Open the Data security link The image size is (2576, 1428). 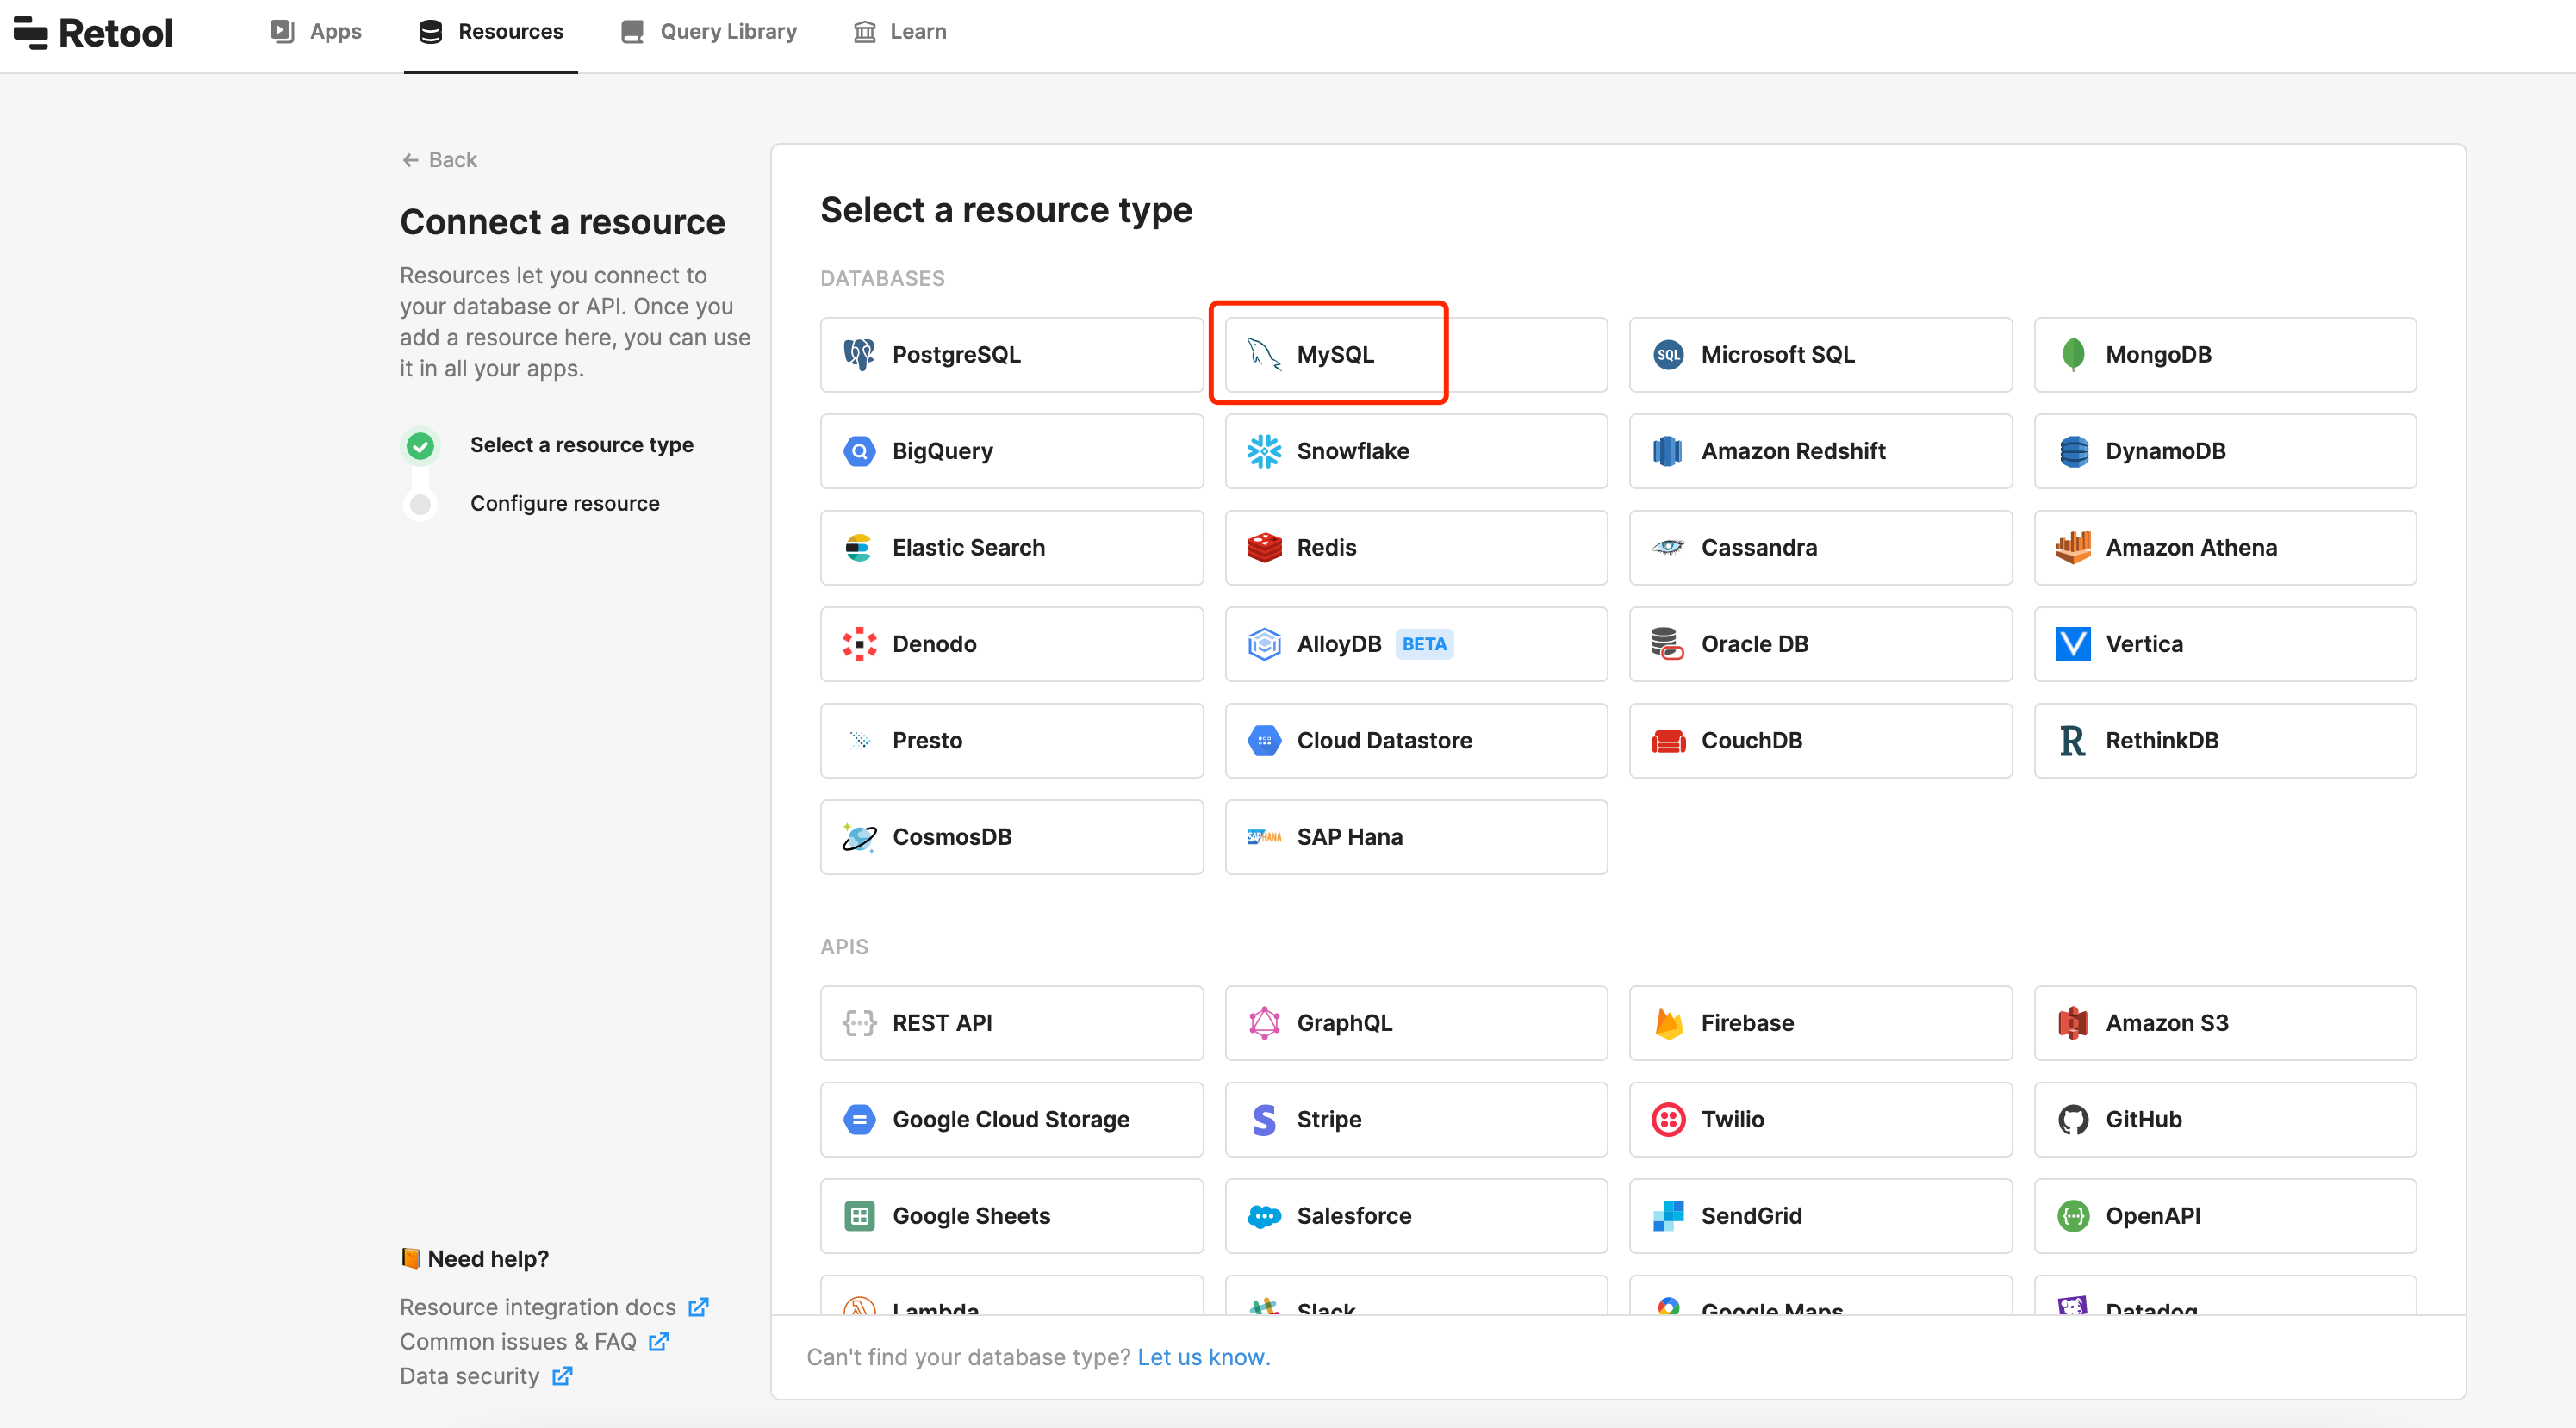[x=486, y=1376]
